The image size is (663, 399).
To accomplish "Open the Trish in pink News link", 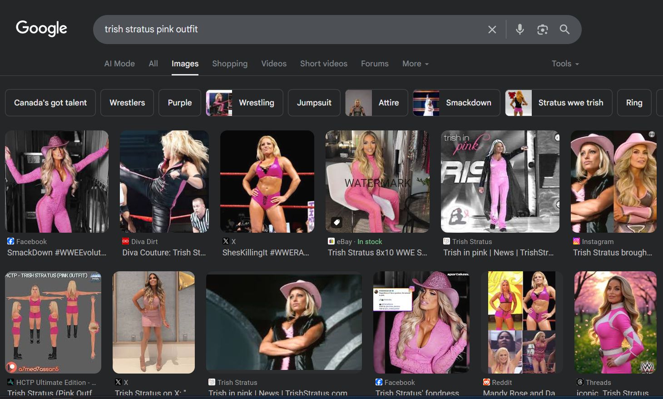I will point(498,253).
